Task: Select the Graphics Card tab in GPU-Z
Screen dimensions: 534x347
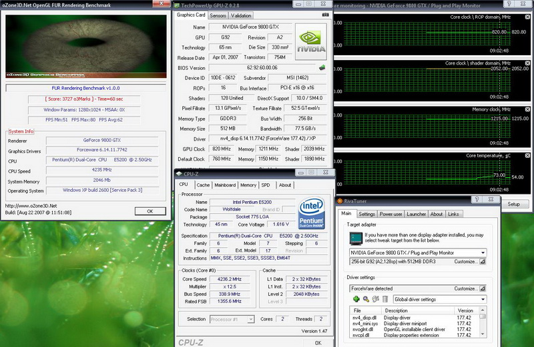Action: (191, 15)
